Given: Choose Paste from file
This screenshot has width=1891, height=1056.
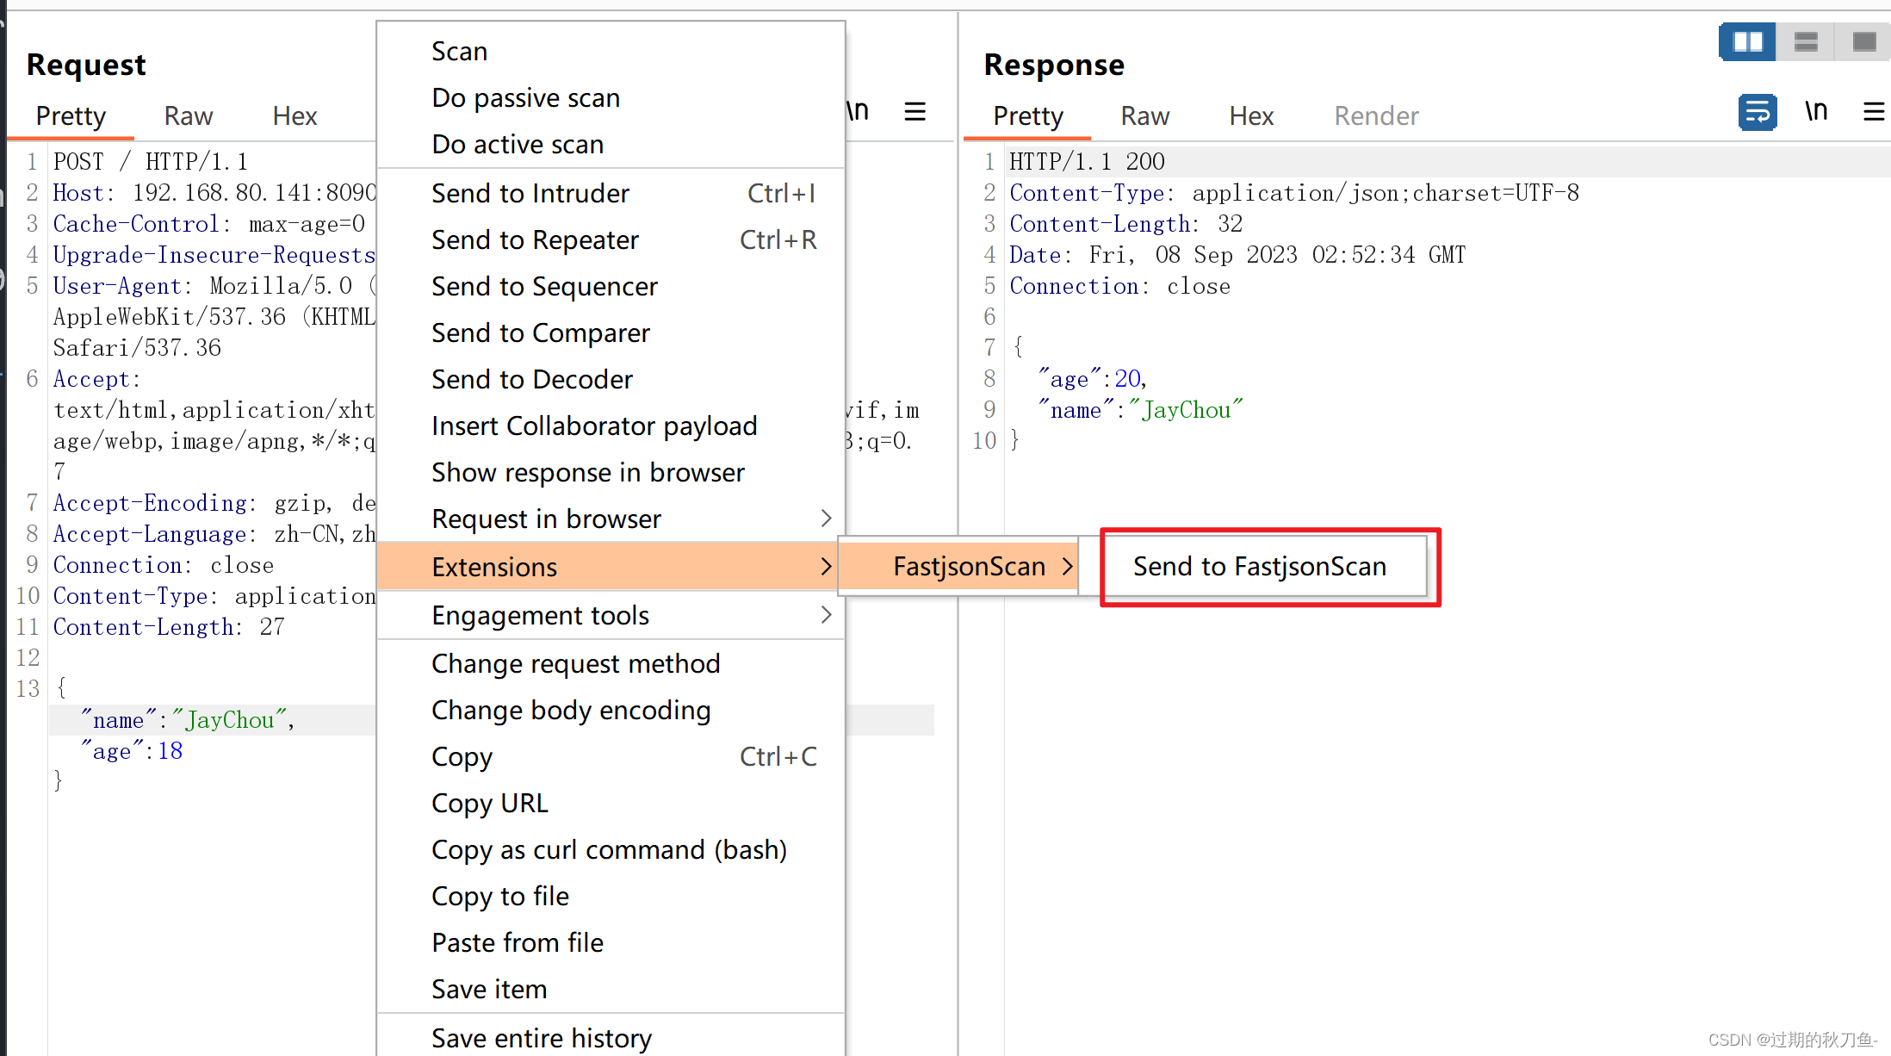Looking at the screenshot, I should pos(611,943).
